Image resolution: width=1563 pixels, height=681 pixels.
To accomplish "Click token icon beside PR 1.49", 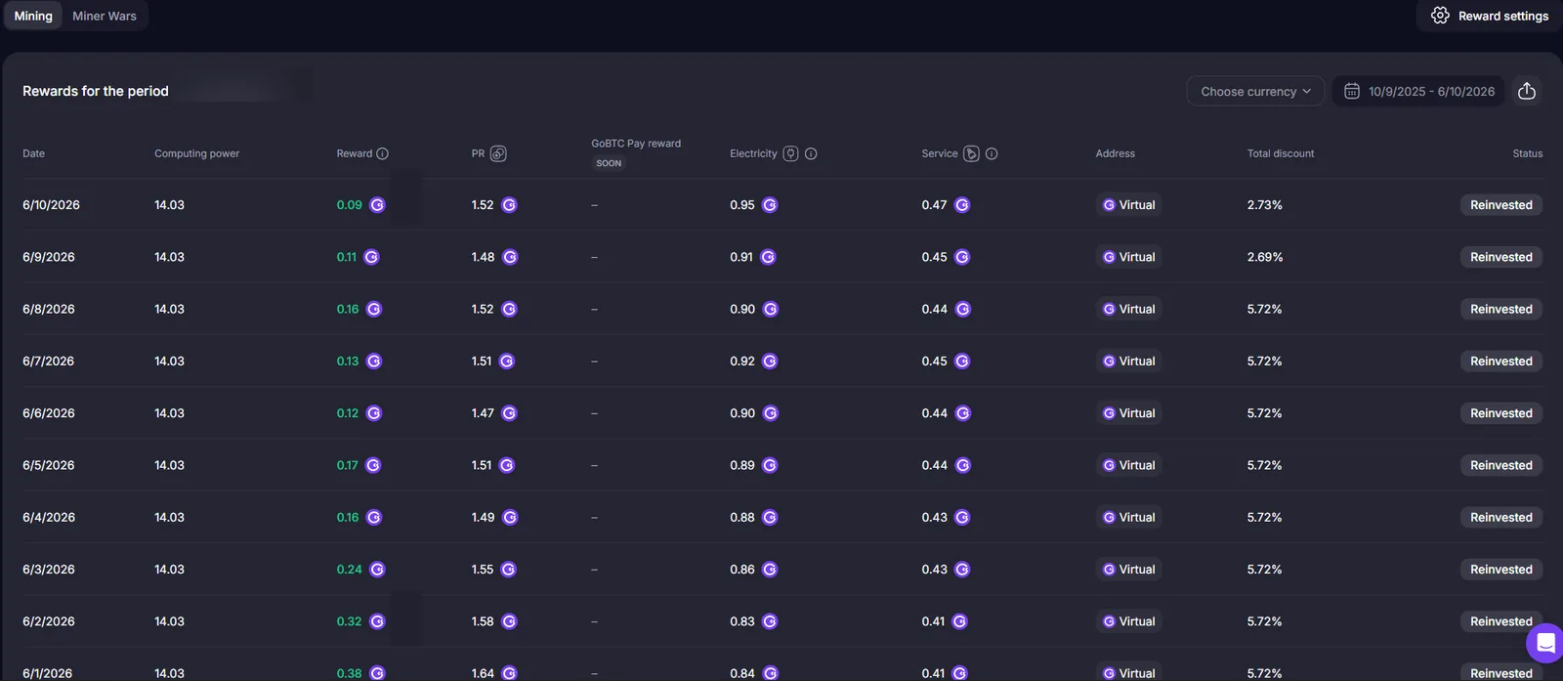I will pyautogui.click(x=510, y=518).
